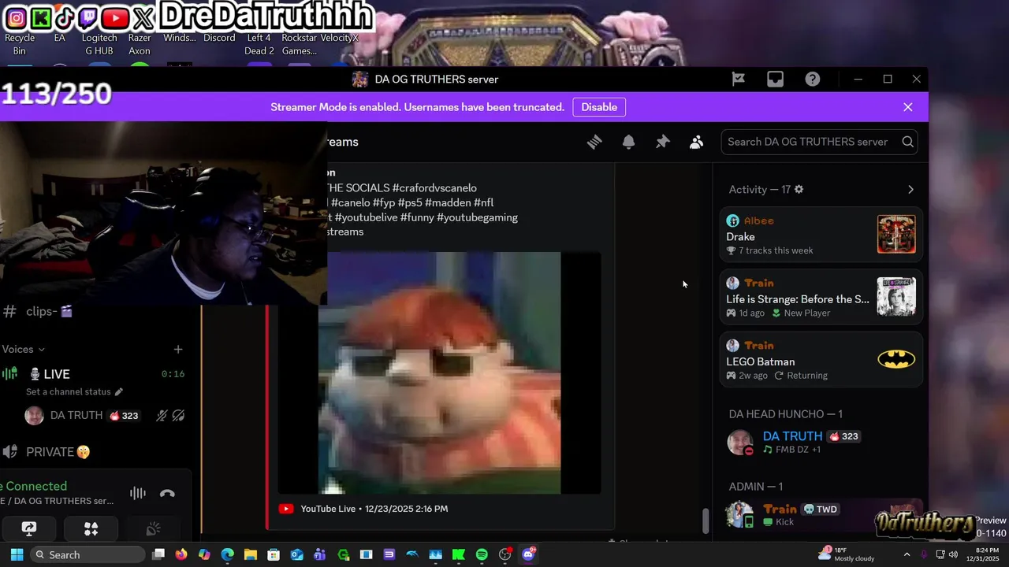
Task: Open Life is Strange activity card
Action: point(821,297)
